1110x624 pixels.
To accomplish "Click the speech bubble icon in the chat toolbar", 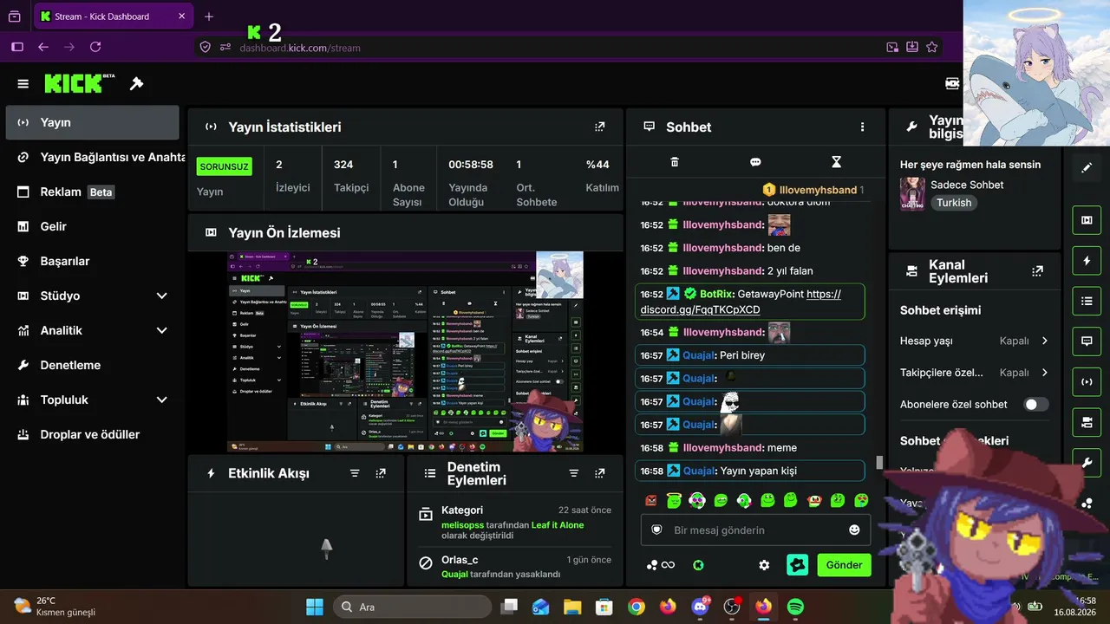I will [x=755, y=162].
